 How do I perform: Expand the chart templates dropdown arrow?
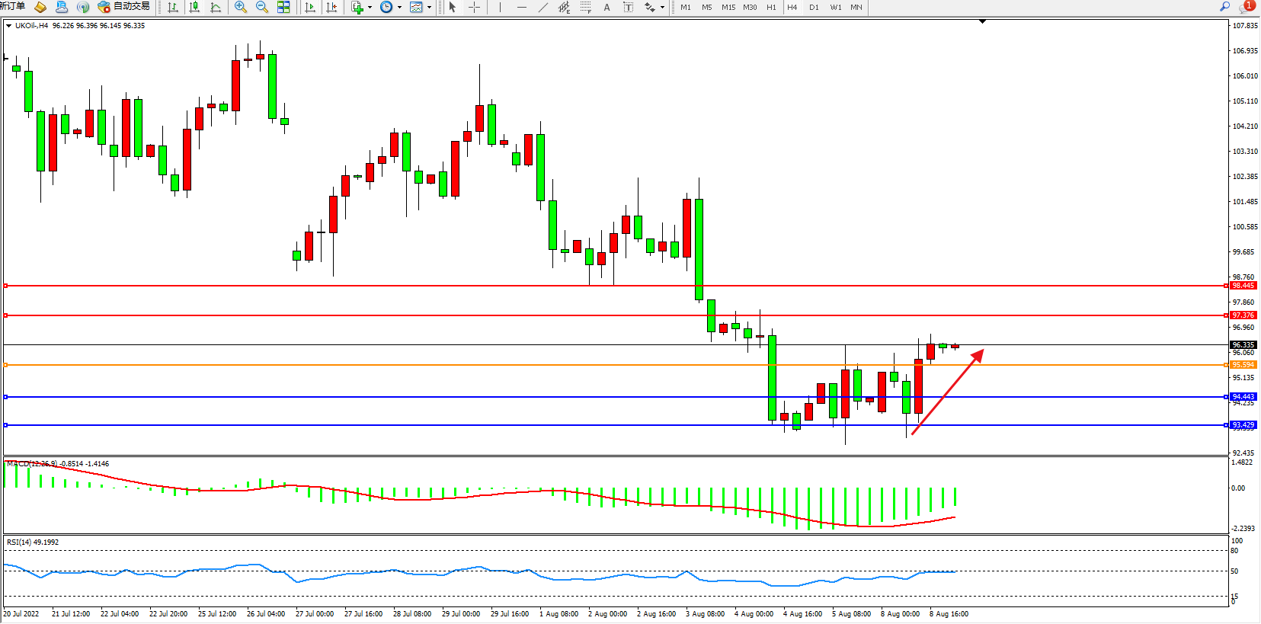[429, 7]
